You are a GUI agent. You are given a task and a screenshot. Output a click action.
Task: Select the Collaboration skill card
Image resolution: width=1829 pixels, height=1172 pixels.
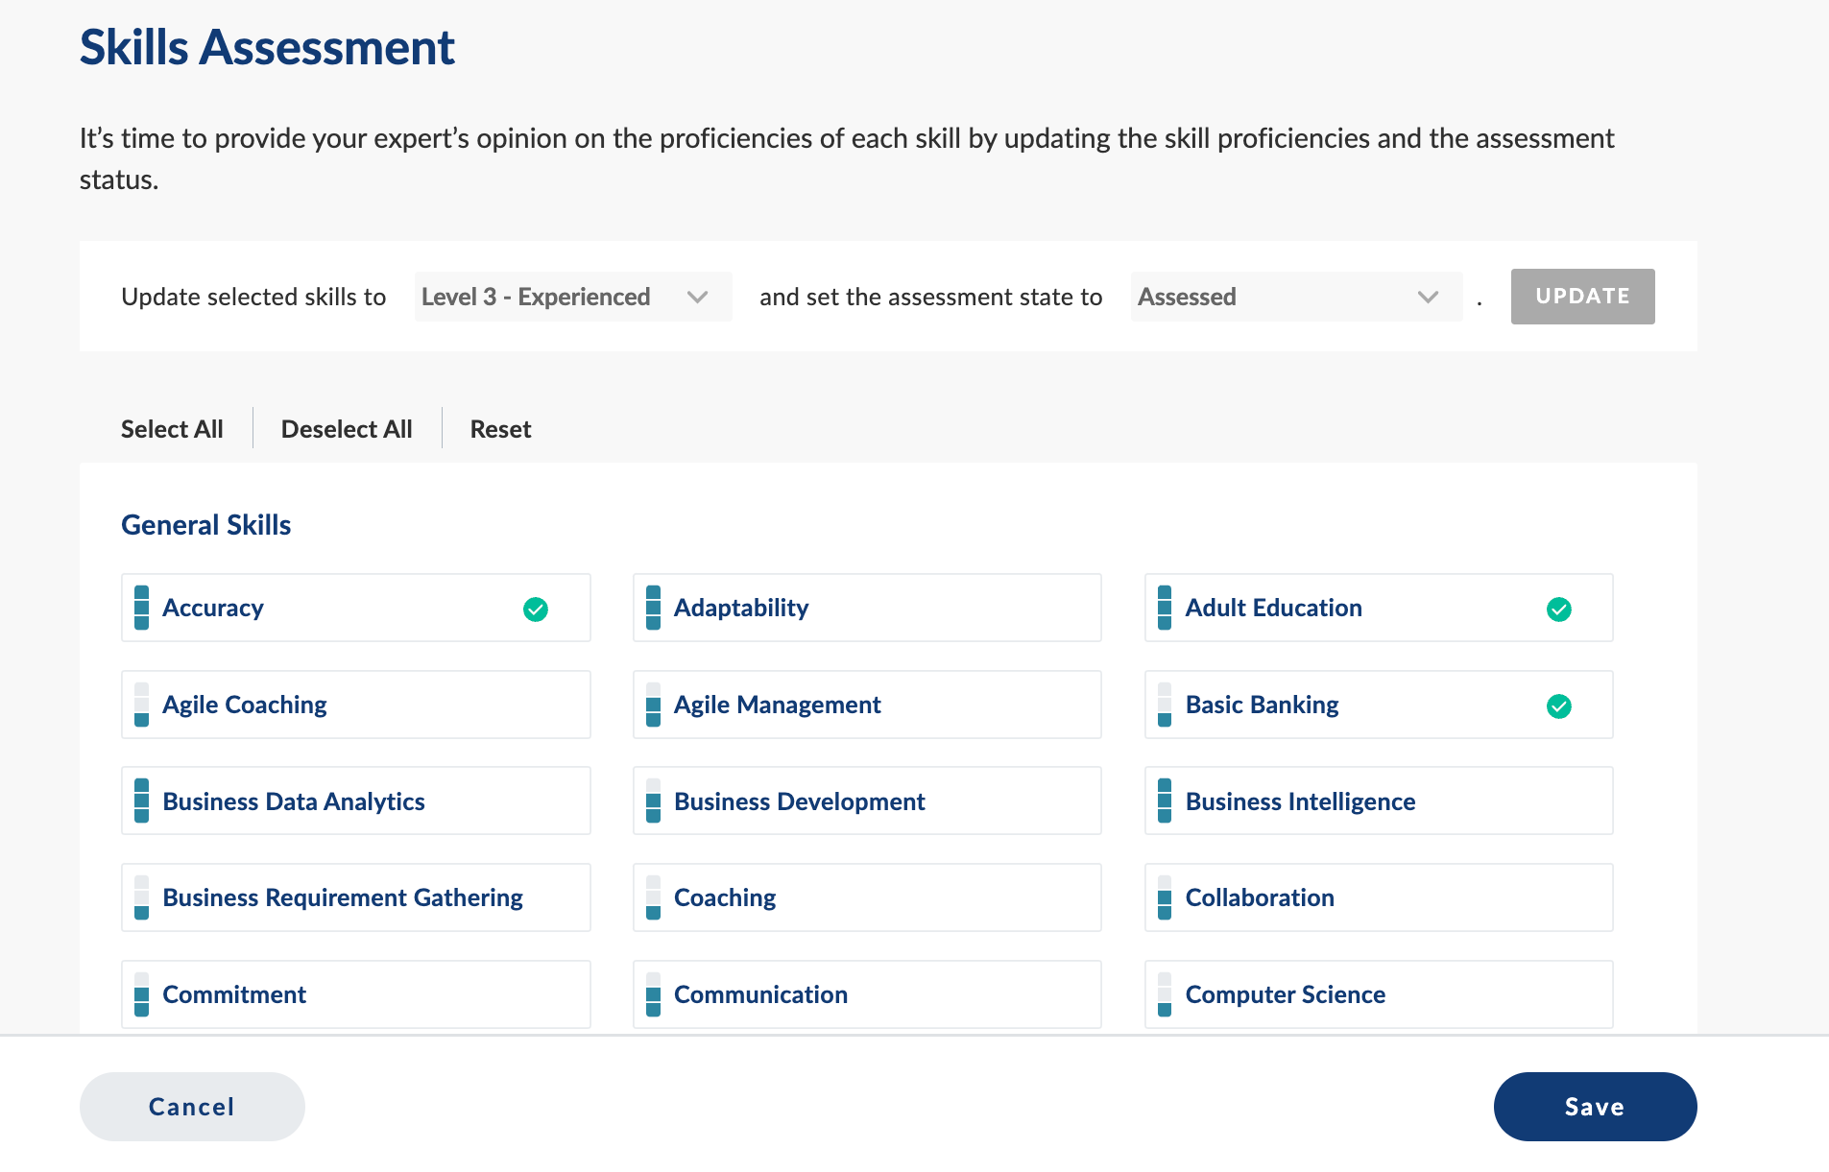click(x=1378, y=897)
